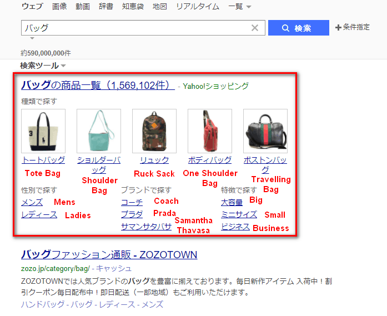The height and width of the screenshot is (316, 387).
Task: Switch to 動画 tab
Action: (x=83, y=6)
